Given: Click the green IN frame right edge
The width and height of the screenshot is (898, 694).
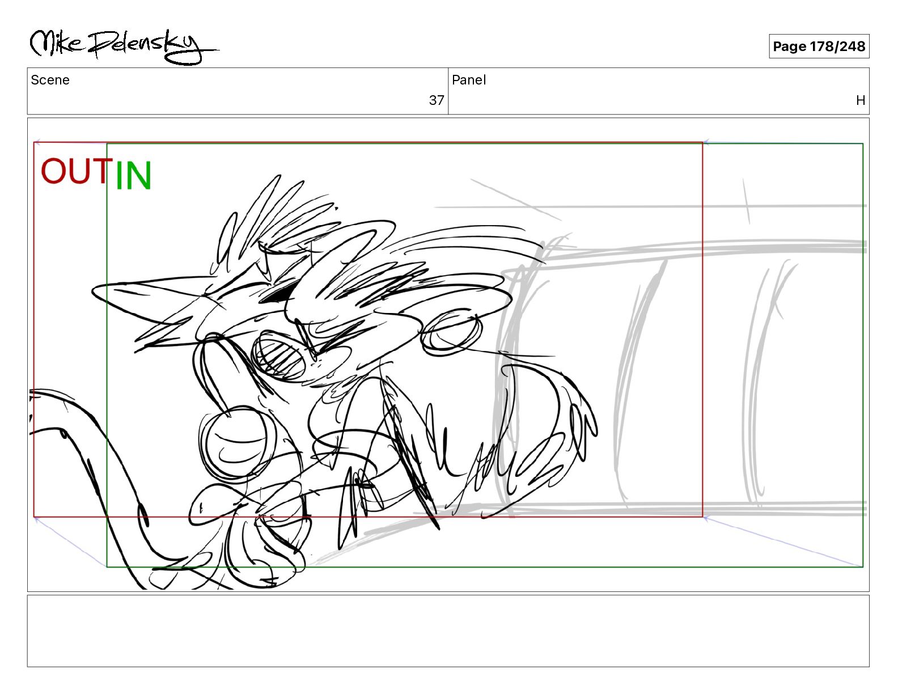Looking at the screenshot, I should pos(863,355).
